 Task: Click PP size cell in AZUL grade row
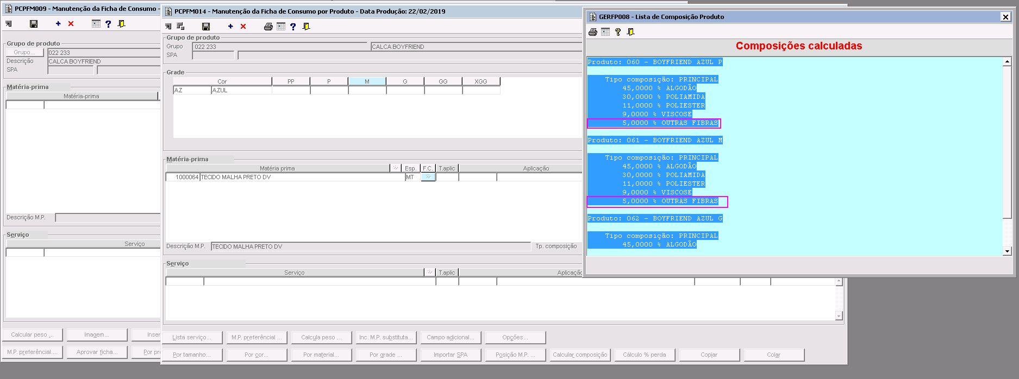pos(291,90)
